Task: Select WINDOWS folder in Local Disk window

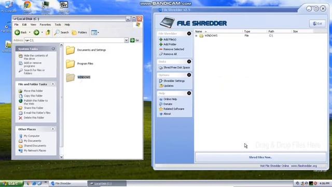Action: (78, 77)
